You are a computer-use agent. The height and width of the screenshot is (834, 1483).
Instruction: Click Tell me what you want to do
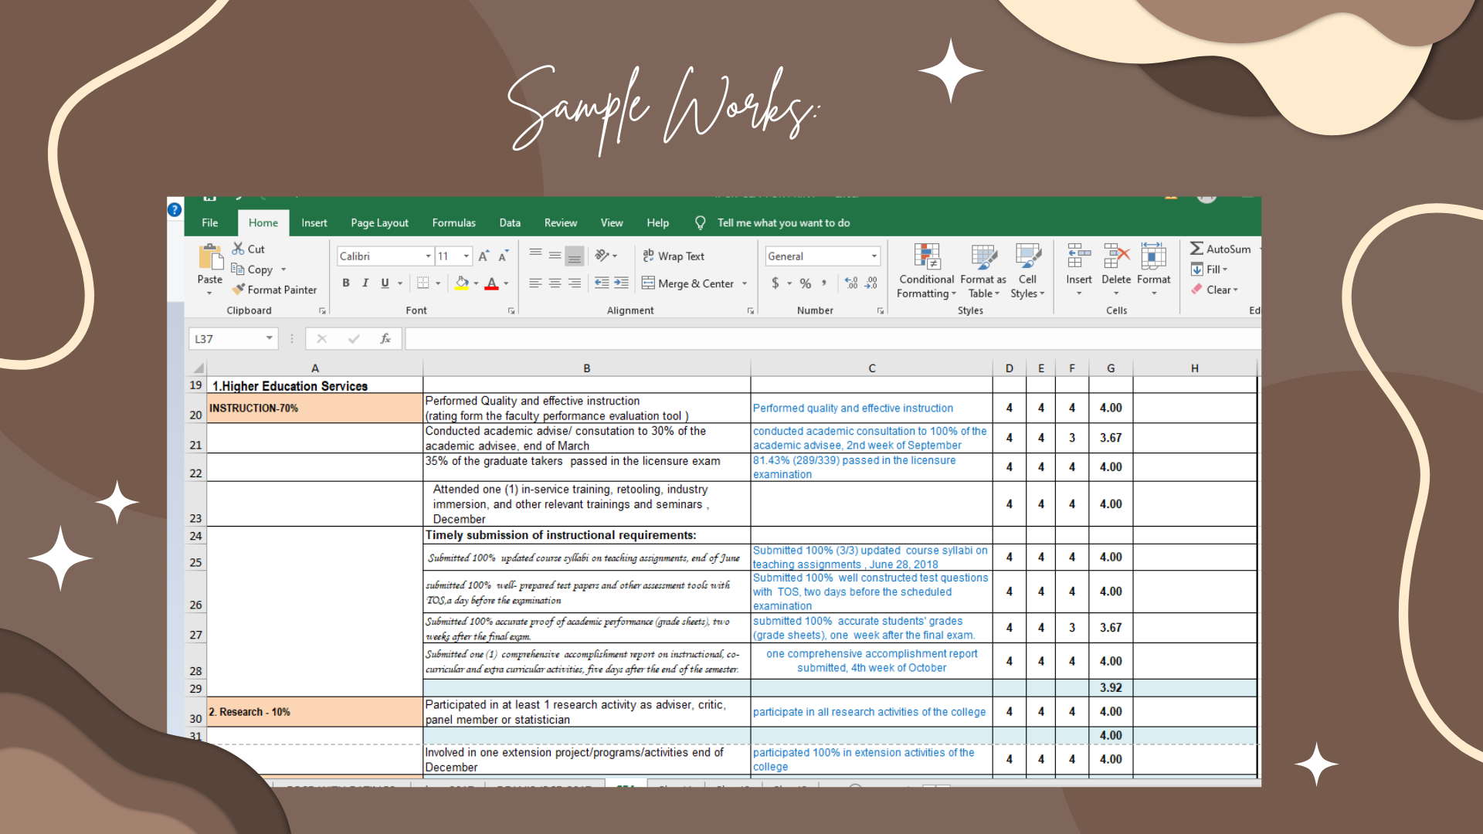point(783,223)
